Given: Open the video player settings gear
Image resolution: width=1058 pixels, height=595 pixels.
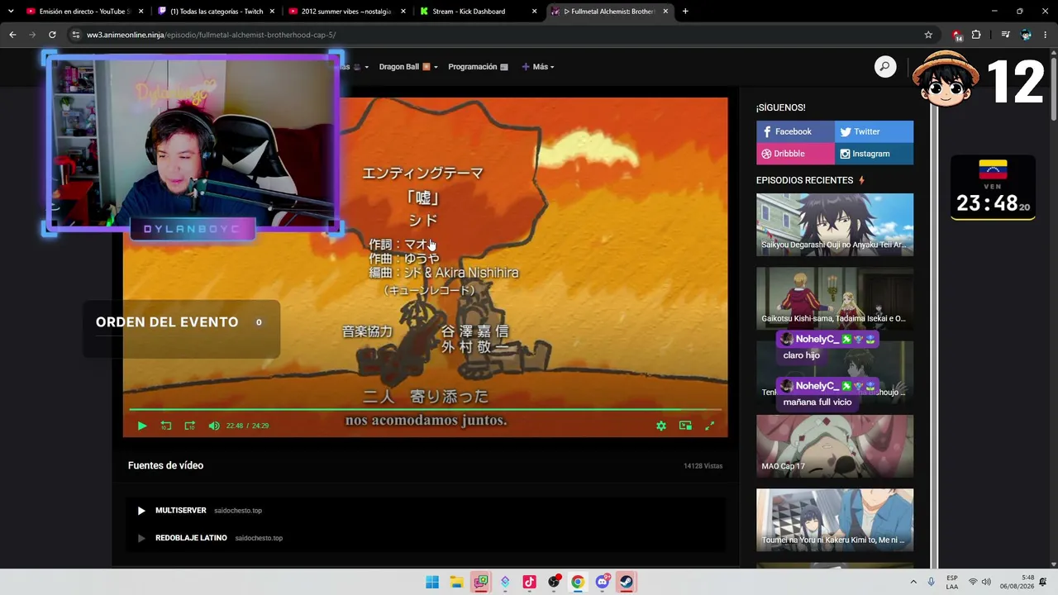Looking at the screenshot, I should tap(661, 426).
